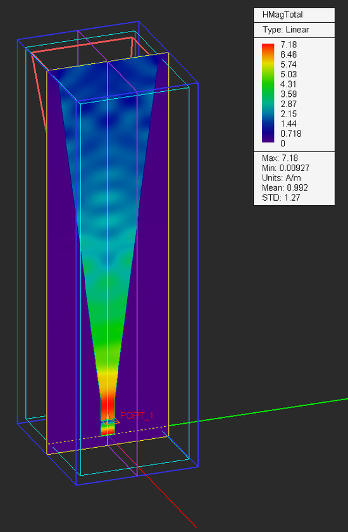Click the PORT_1 label
Viewport: 348px width, 532px height.
(x=137, y=415)
